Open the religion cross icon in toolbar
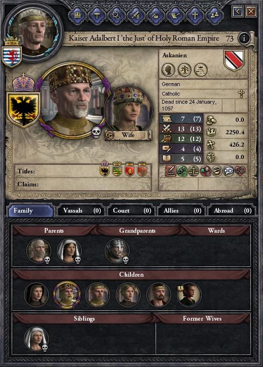 click(195, 15)
